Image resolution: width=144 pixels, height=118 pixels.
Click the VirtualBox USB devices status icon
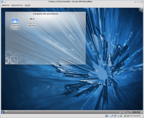[112, 116]
